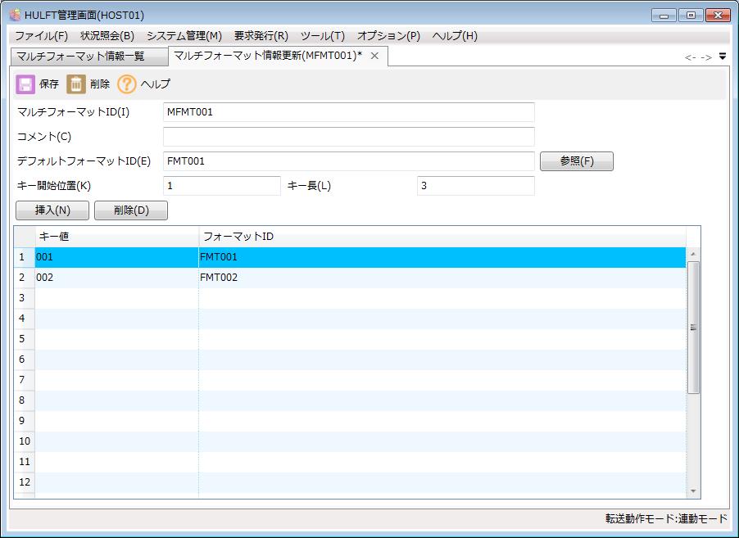Screen dimensions: 739x538
Task: Click the table vertical scrollbar thumb
Action: click(693, 328)
